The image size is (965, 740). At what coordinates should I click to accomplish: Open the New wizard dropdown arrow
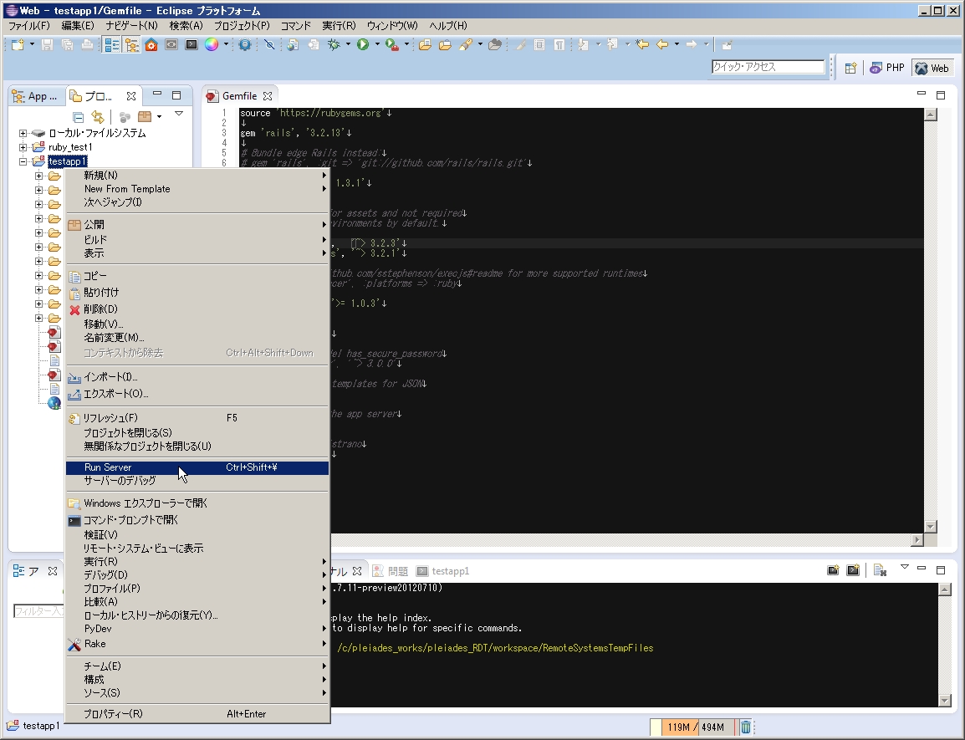(x=32, y=44)
